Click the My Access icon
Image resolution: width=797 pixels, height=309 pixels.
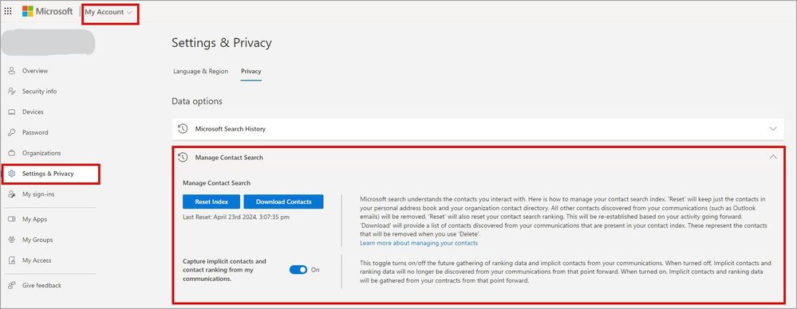tap(12, 260)
